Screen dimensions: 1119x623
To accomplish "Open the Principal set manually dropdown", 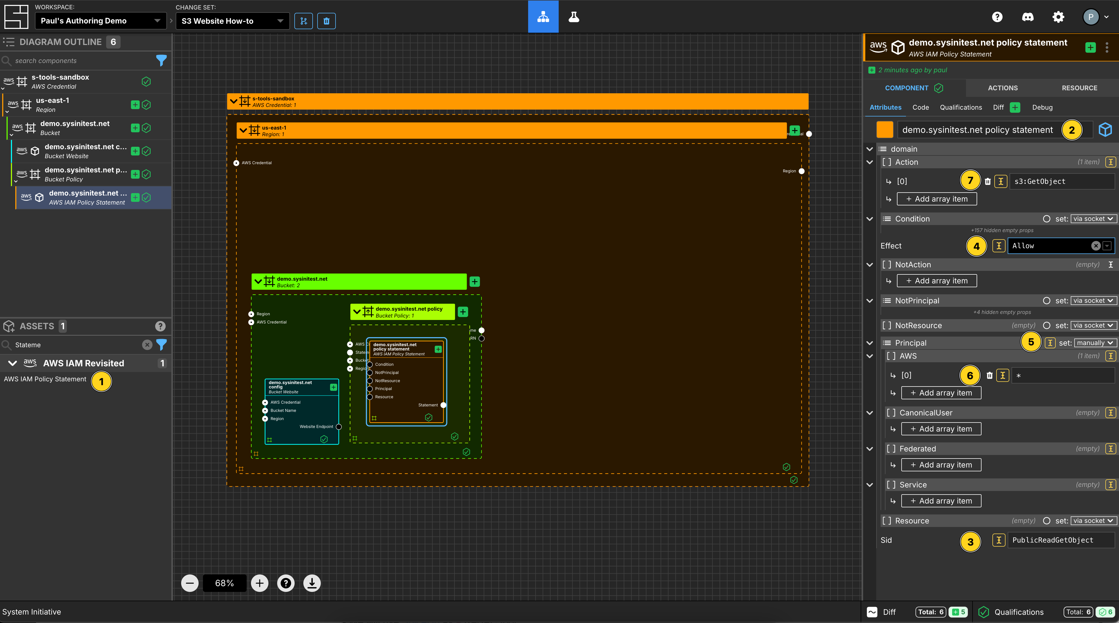I will point(1095,343).
